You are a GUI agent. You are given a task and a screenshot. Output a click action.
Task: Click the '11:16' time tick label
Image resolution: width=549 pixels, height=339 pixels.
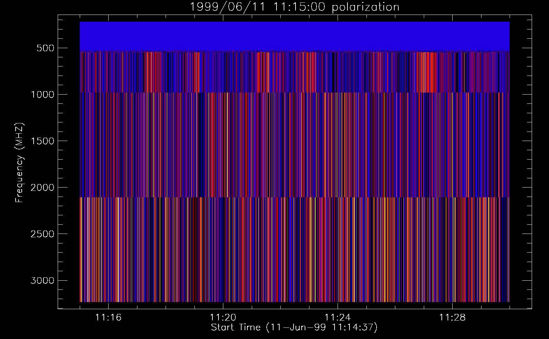108,318
